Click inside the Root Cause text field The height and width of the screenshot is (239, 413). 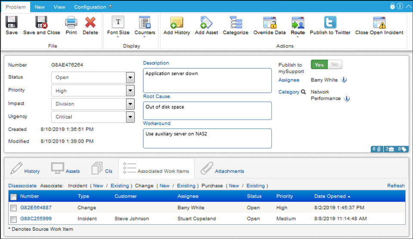207,110
